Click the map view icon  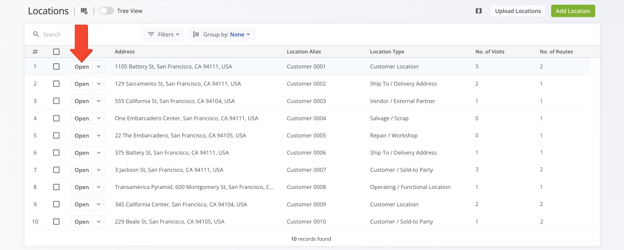[x=478, y=11]
